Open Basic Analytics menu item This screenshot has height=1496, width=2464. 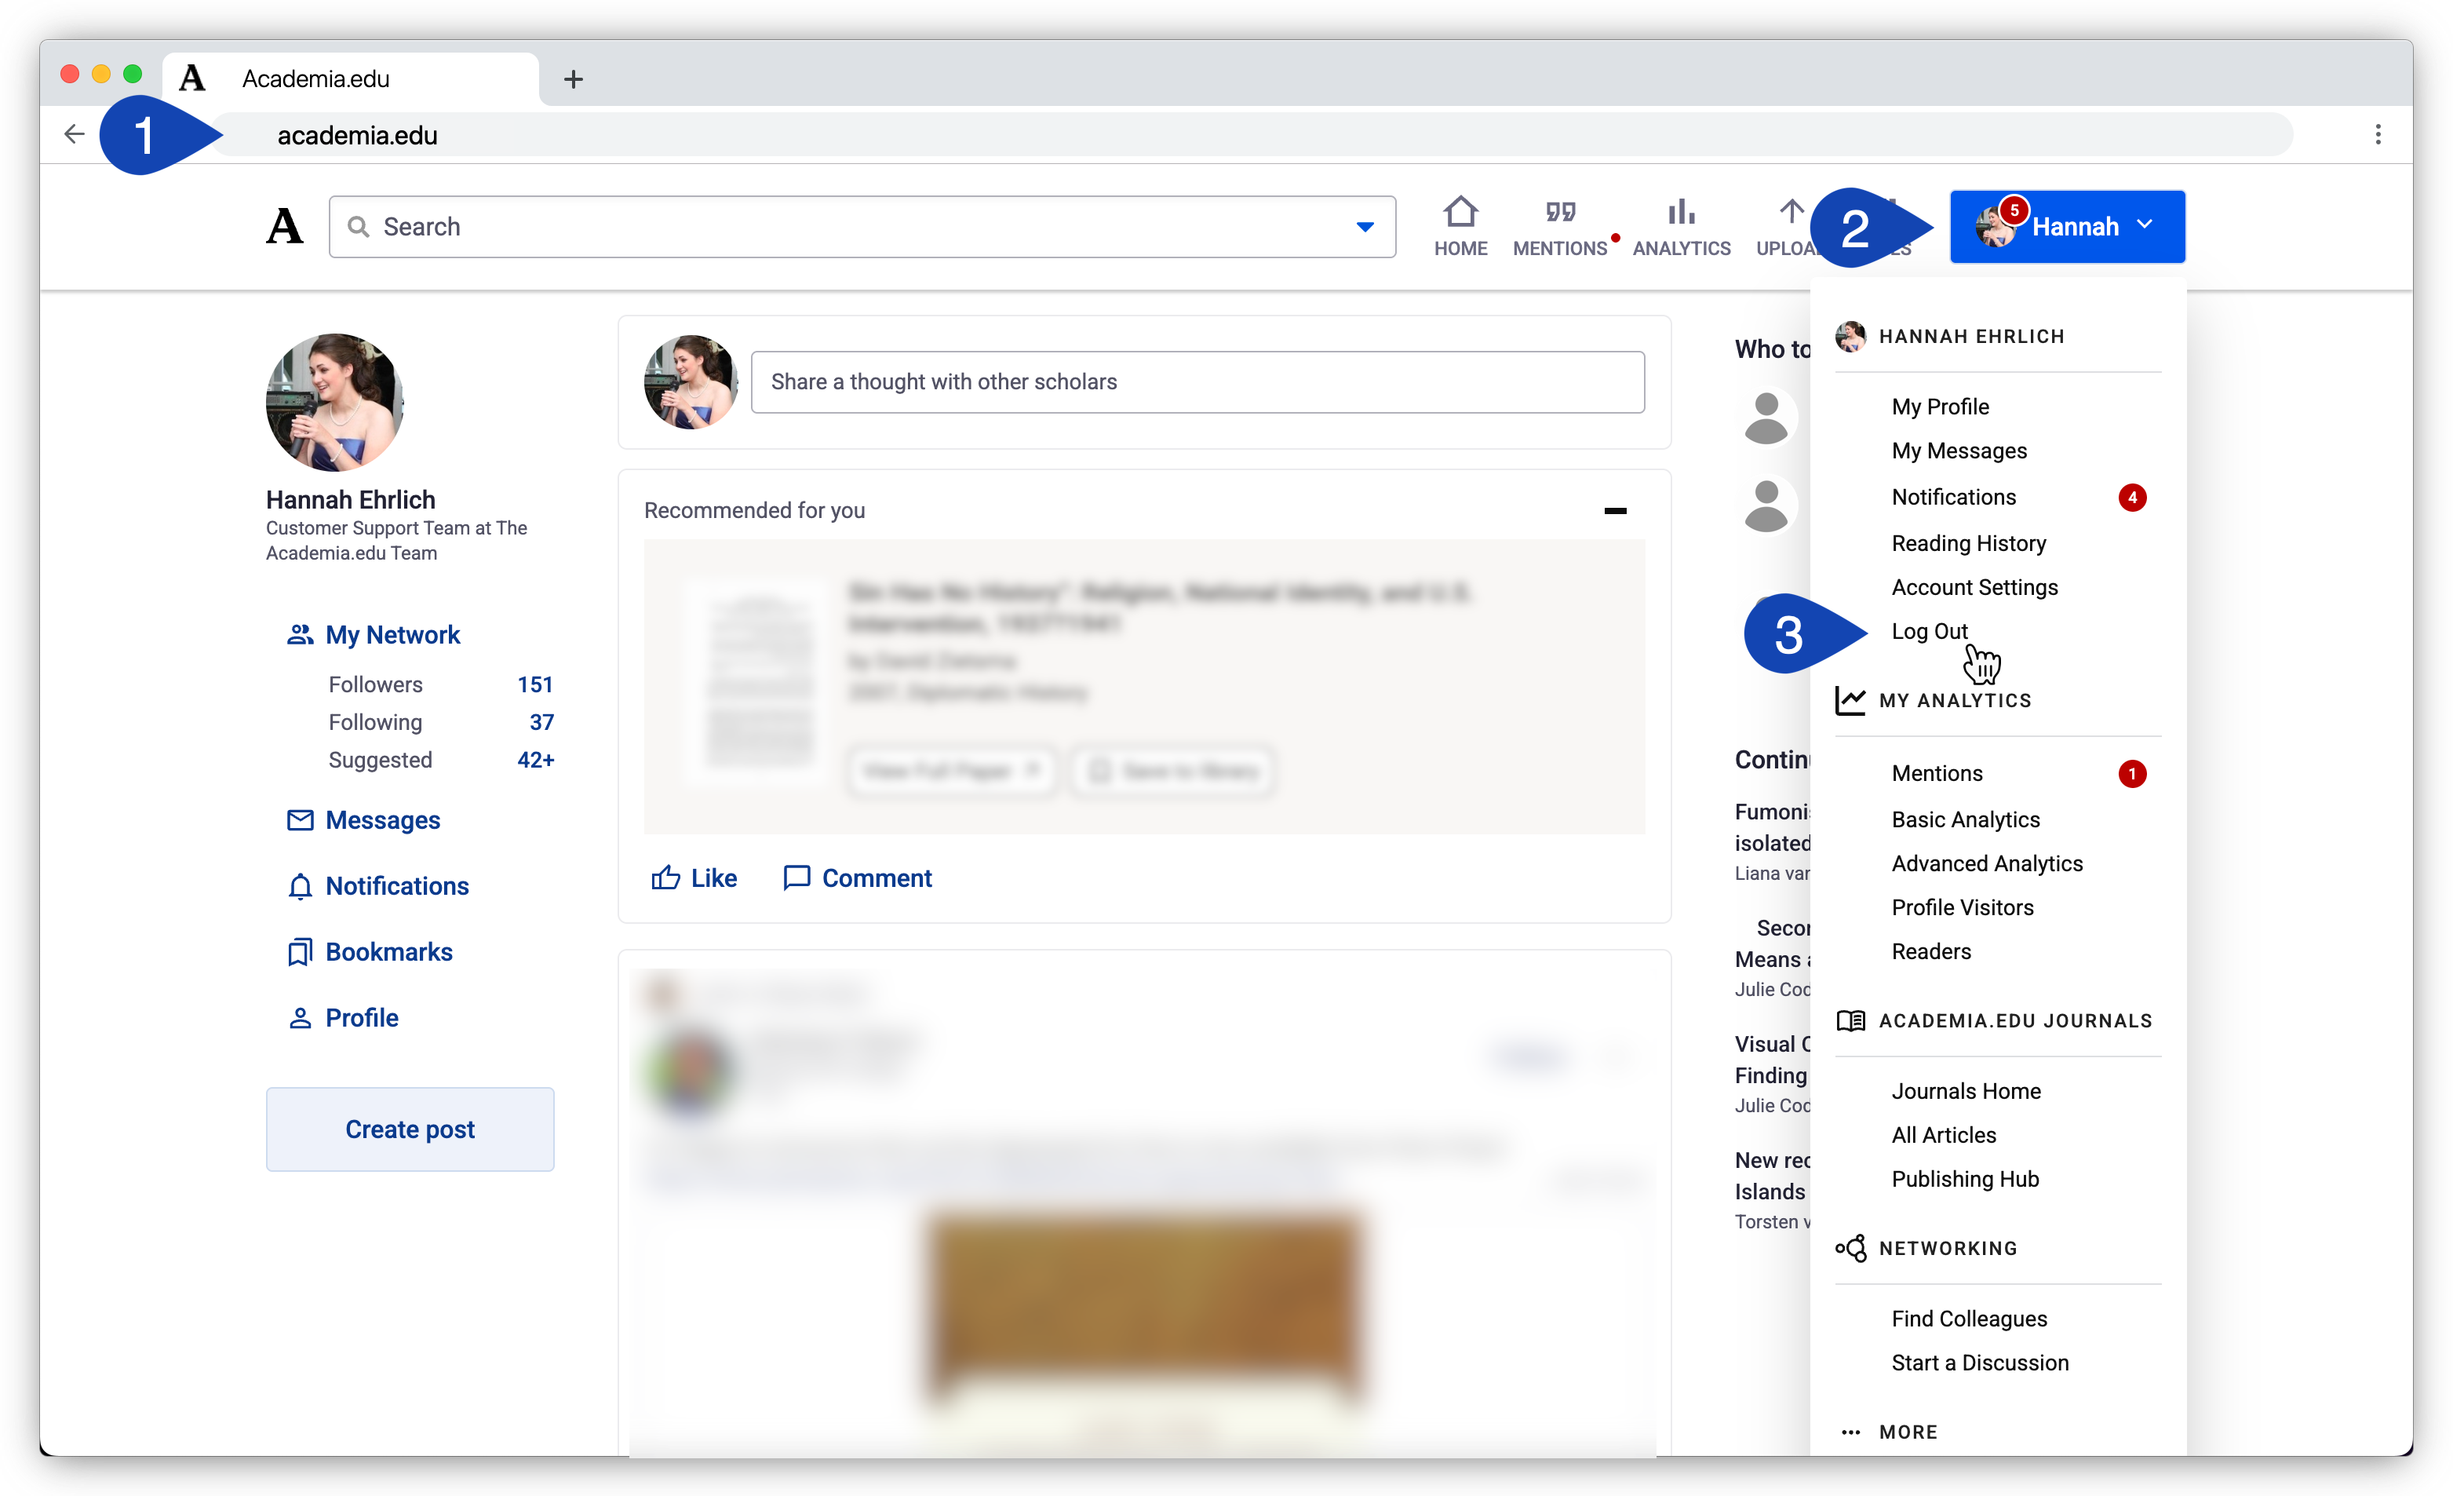click(x=1965, y=819)
